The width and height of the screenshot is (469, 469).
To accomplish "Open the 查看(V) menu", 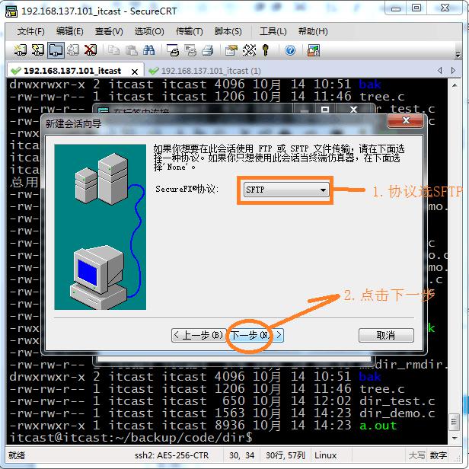I will 109,31.
